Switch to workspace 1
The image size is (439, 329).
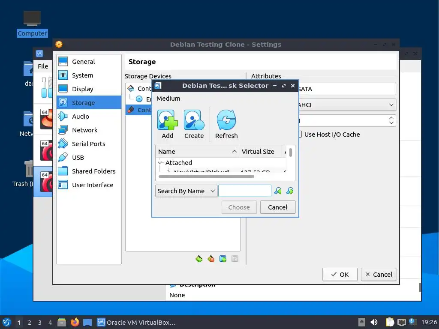[19, 323]
